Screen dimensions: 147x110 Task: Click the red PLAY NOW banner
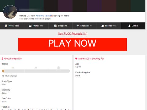73,45
